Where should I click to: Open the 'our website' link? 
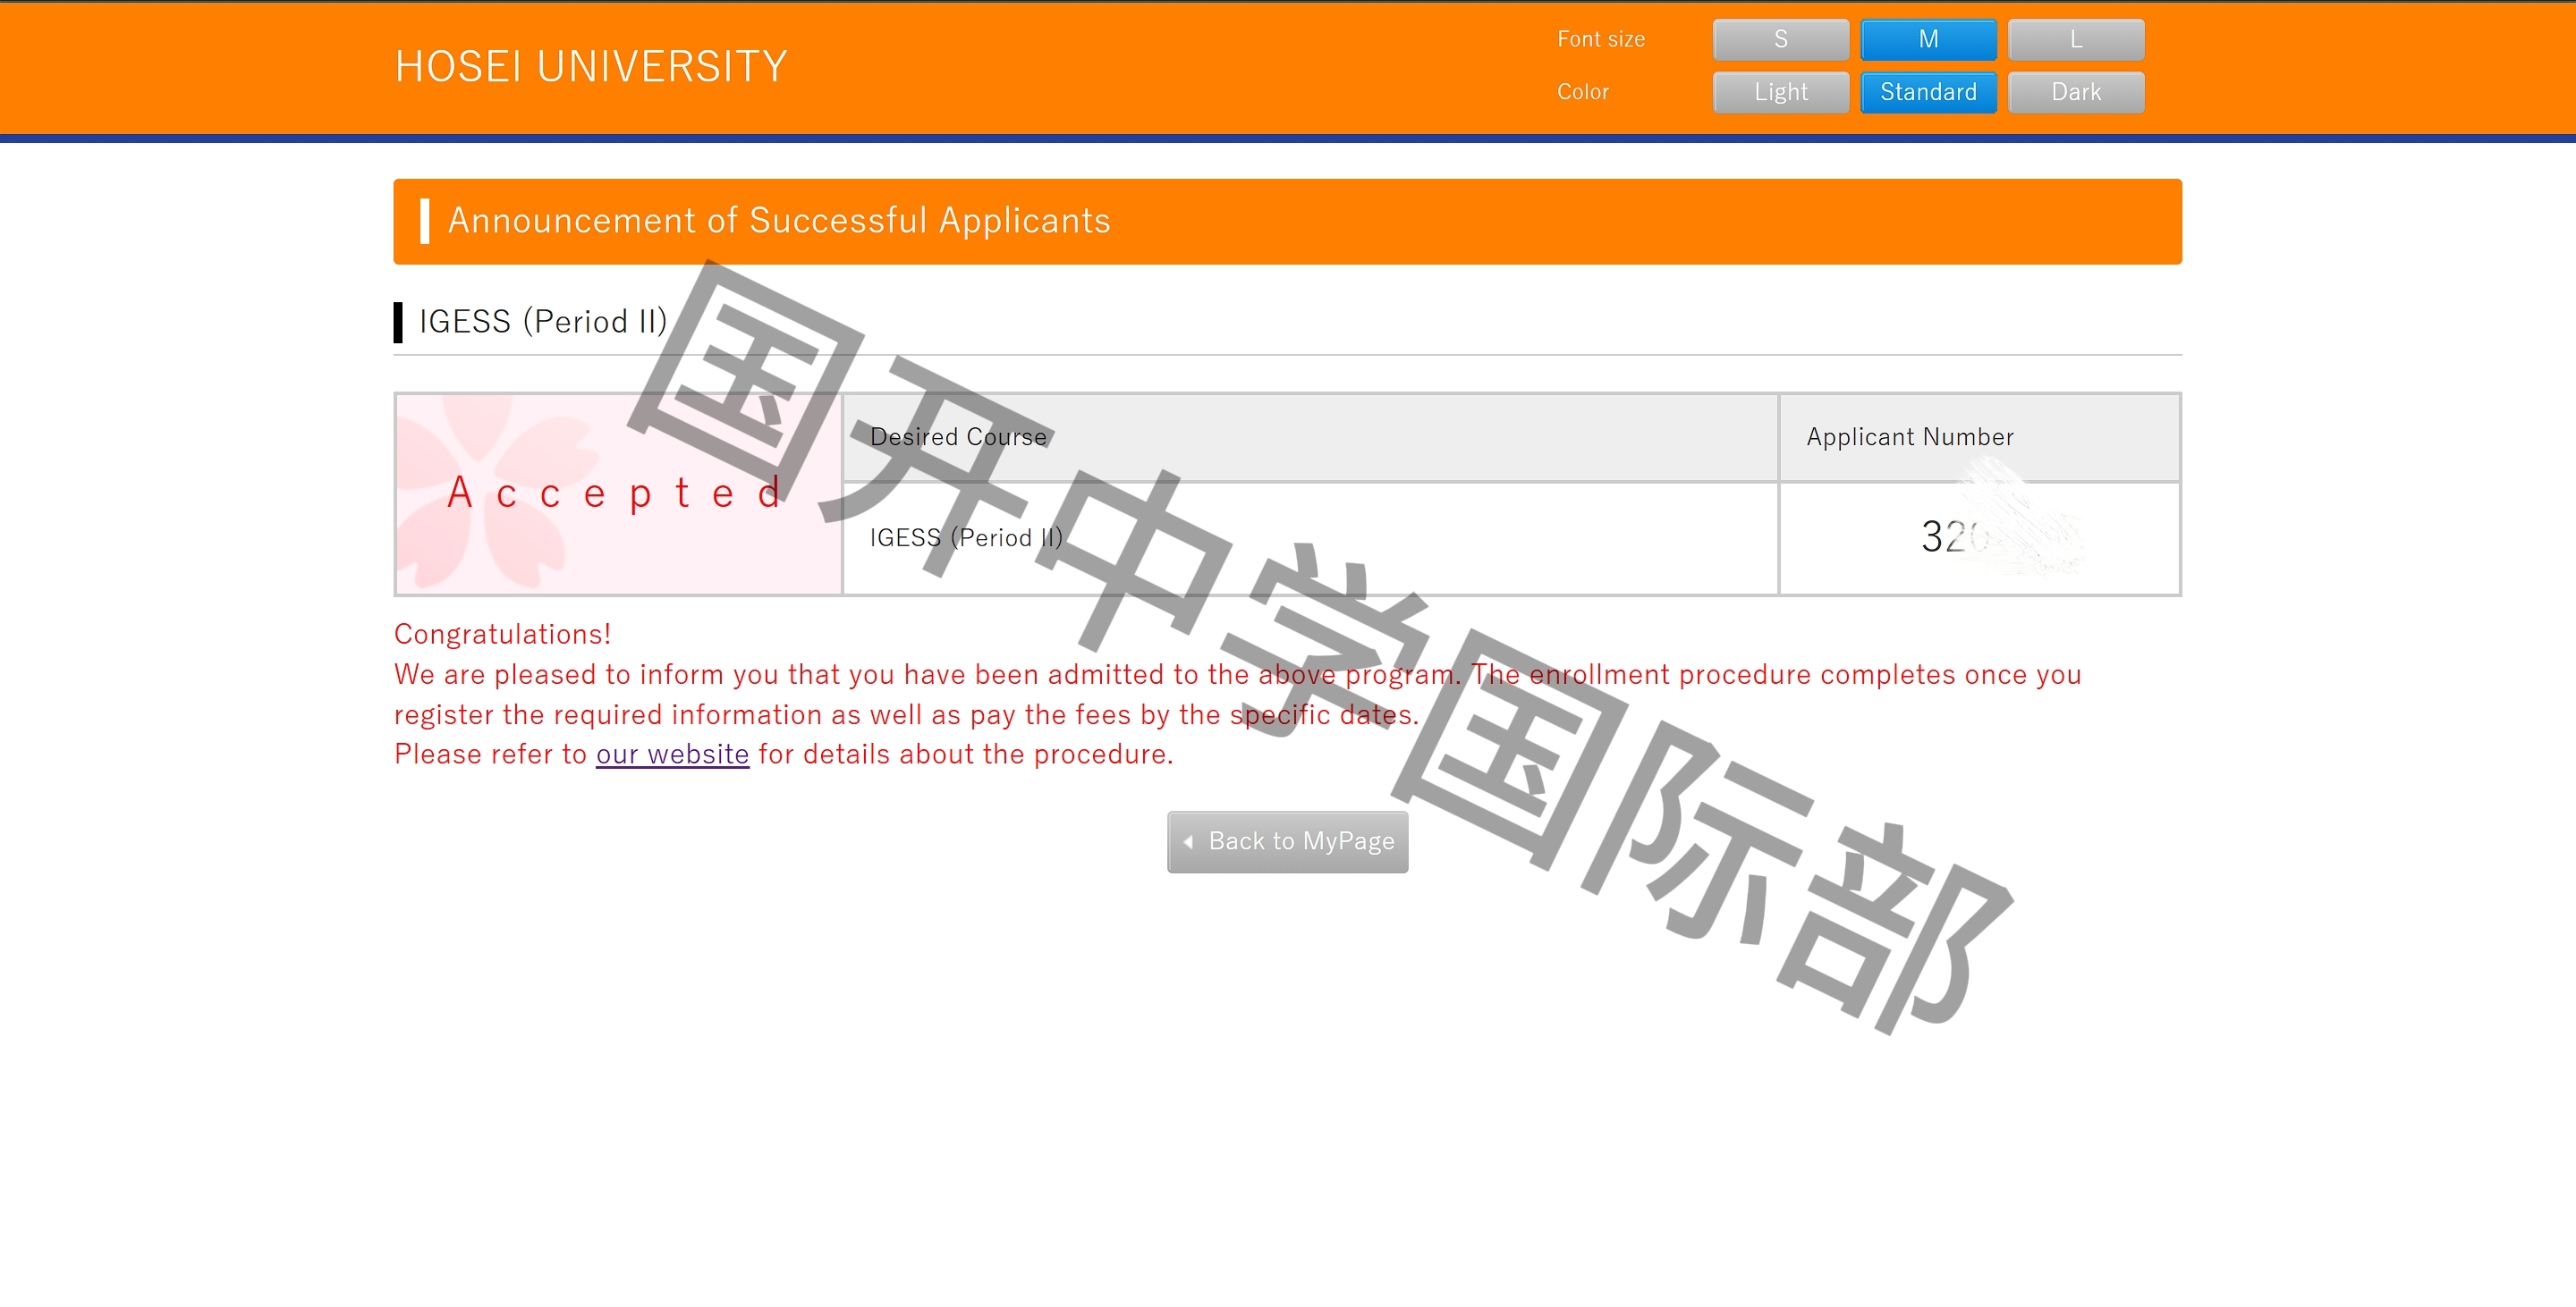672,754
